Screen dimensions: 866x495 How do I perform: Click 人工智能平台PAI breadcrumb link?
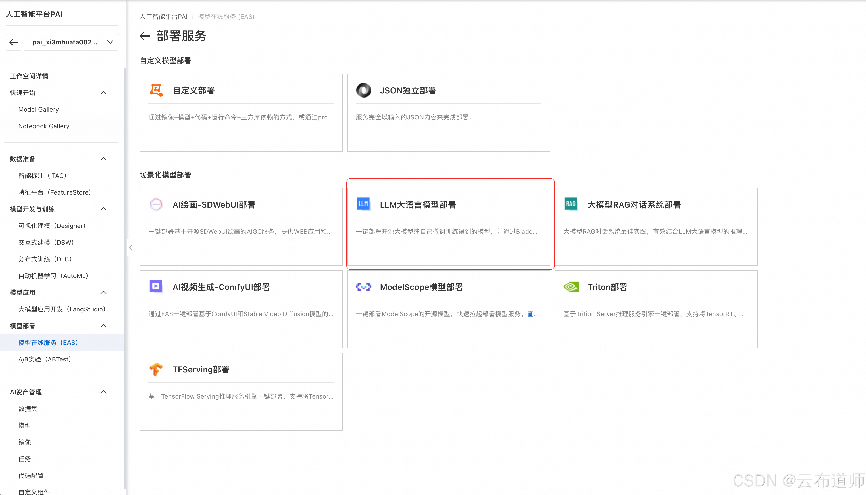(164, 17)
